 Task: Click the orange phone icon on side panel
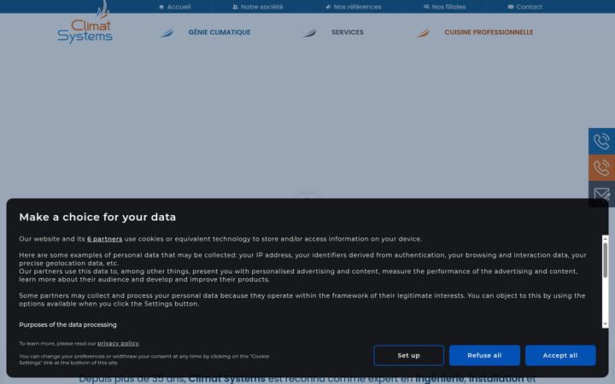601,168
